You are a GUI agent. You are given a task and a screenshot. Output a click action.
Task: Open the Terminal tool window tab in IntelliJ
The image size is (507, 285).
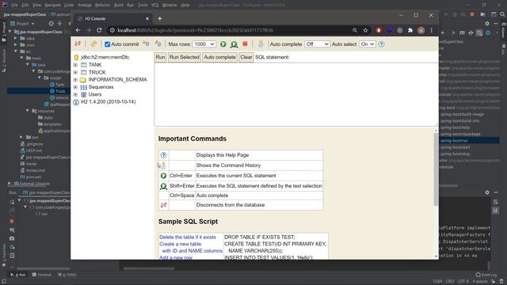click(x=42, y=275)
